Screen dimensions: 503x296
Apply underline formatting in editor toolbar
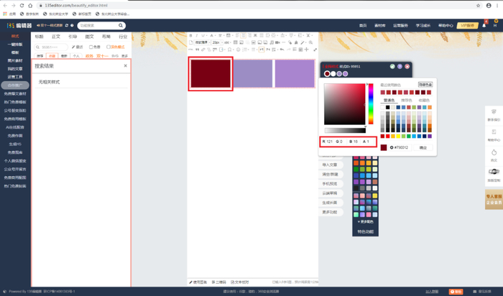pos(203,35)
